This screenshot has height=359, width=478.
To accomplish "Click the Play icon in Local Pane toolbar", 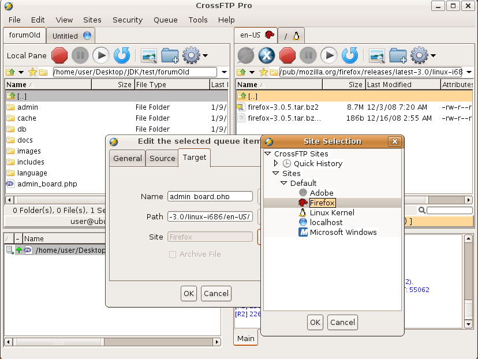I will [101, 55].
